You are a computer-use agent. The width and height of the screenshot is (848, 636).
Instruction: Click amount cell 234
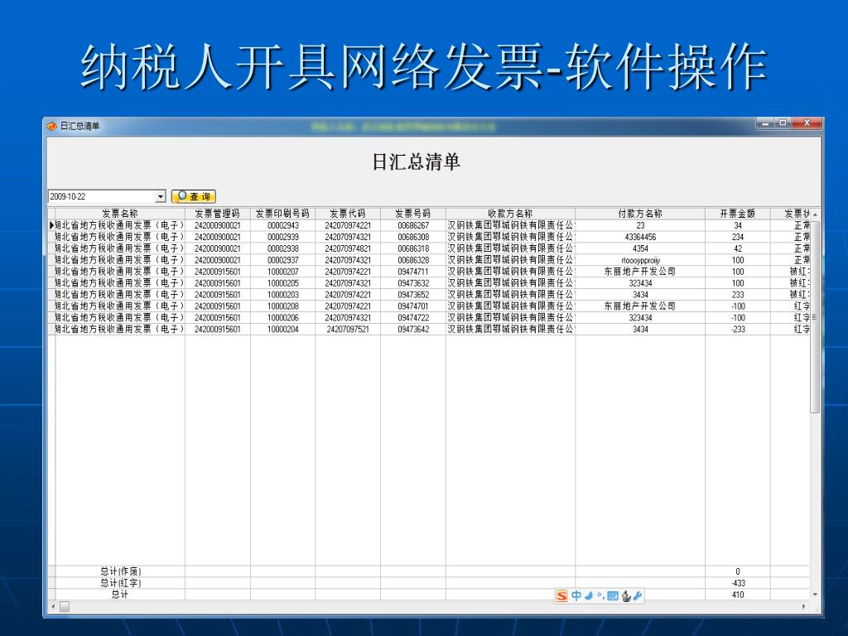click(x=738, y=237)
